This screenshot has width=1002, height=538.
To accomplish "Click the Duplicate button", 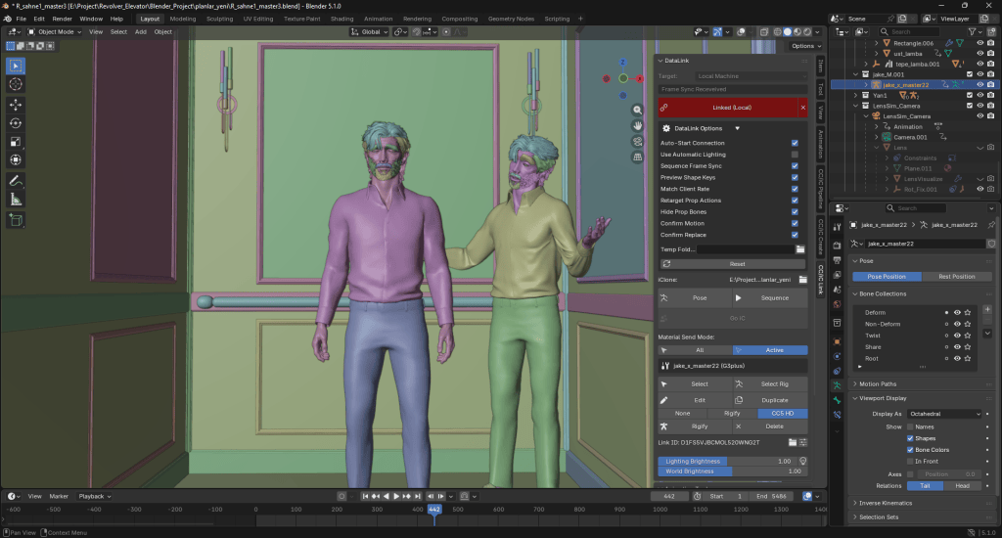I will [x=770, y=400].
